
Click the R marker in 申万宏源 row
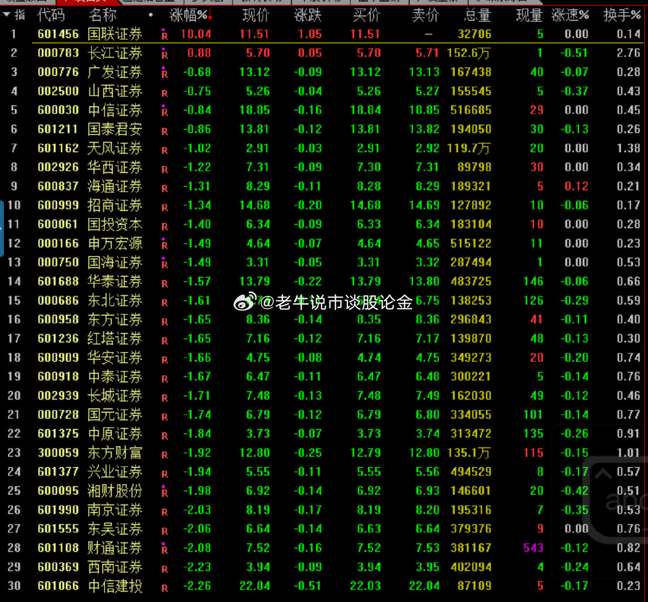tap(165, 244)
